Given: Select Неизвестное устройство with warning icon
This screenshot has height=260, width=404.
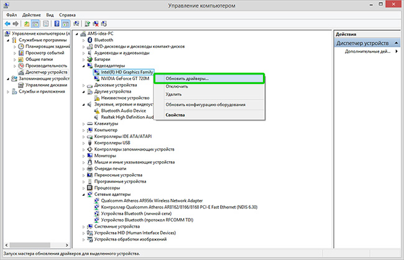Looking at the screenshot, I should 125,98.
